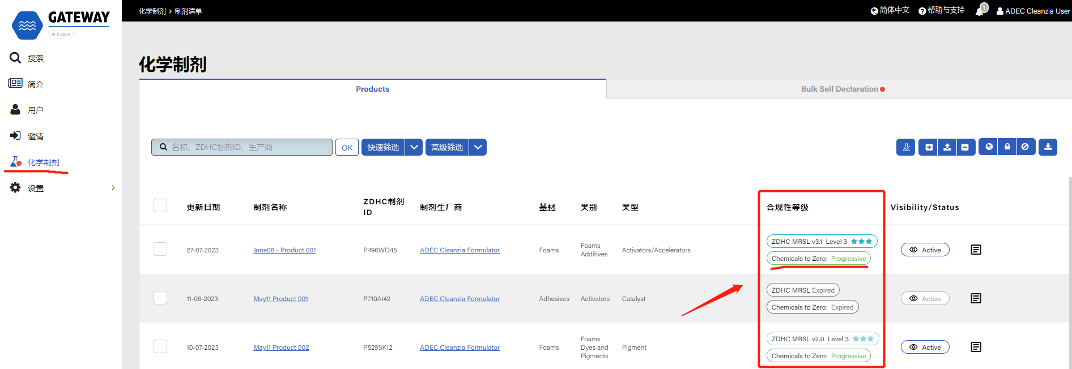The width and height of the screenshot is (1072, 369).
Task: Open ADEC Cleanzia Formulator link for P529SK12
Action: (x=460, y=347)
